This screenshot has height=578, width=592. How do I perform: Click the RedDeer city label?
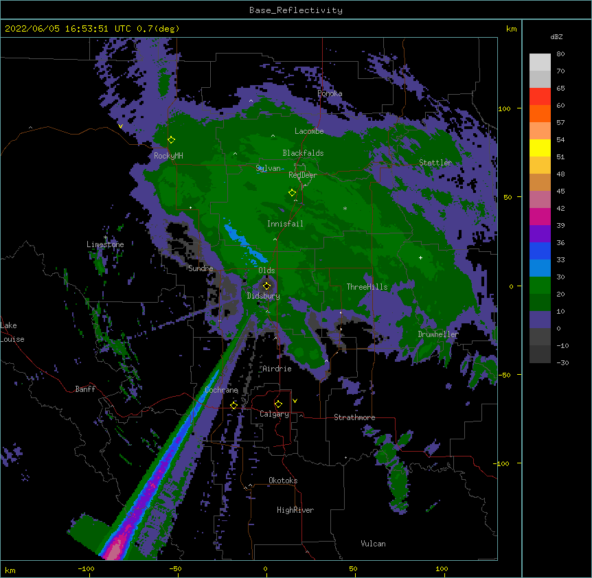tap(303, 175)
